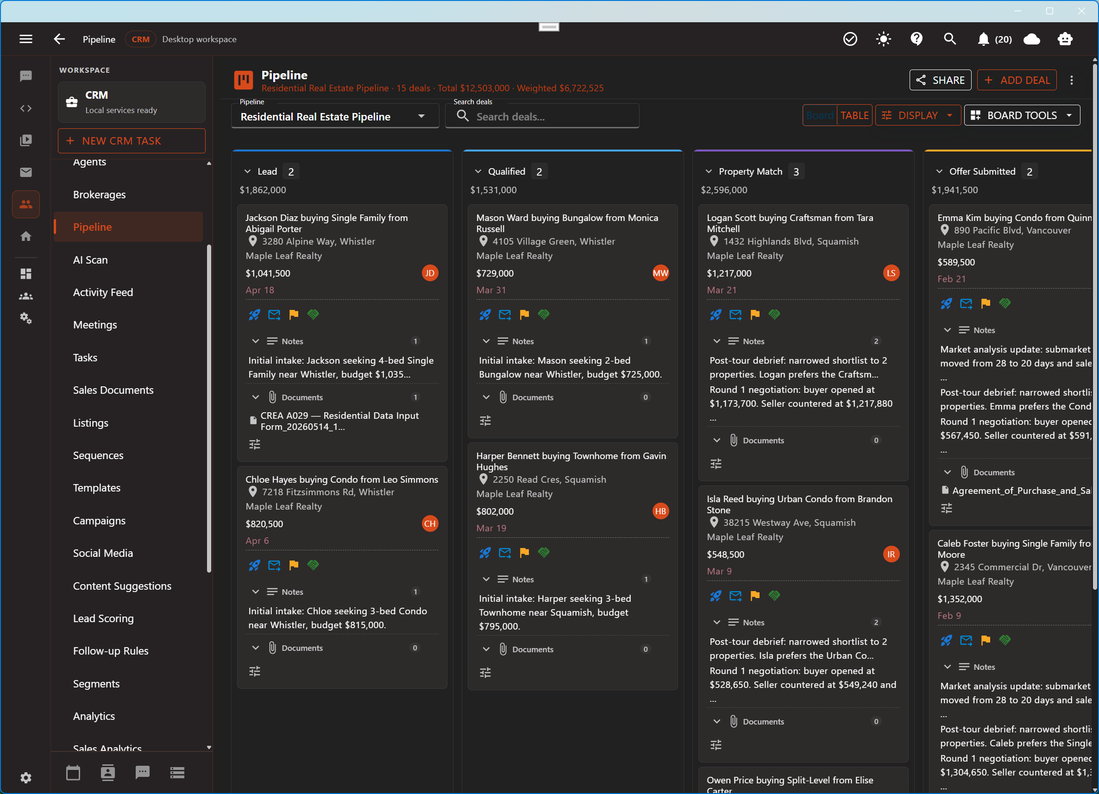
Task: Switch to Board view
Action: point(820,115)
